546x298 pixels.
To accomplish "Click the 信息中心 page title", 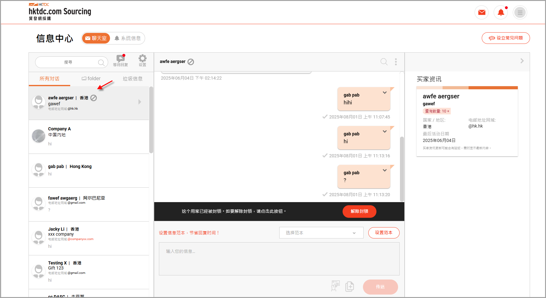I will coord(55,38).
